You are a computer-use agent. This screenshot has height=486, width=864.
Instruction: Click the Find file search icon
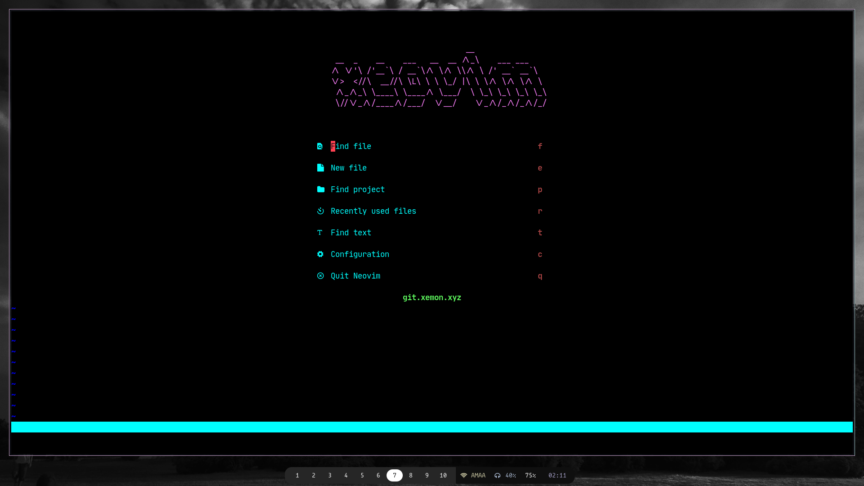click(320, 146)
